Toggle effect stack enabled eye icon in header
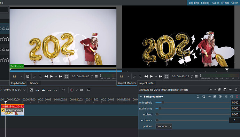Image resolution: width=240 pixels, height=137 pixels. click(x=231, y=90)
